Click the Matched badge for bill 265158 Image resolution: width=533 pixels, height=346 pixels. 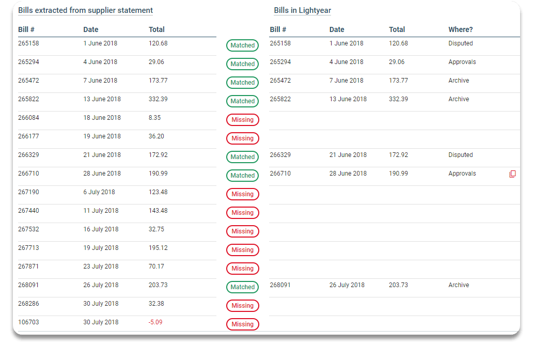(242, 45)
